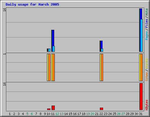
Task: Click the orange Sites bar for day 11
Action: pyautogui.click(x=54, y=67)
